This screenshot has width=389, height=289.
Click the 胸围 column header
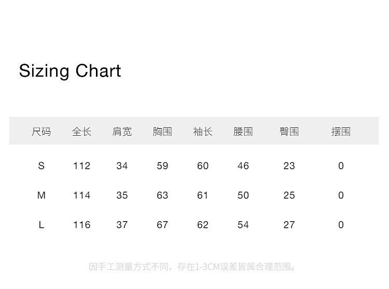tap(162, 132)
